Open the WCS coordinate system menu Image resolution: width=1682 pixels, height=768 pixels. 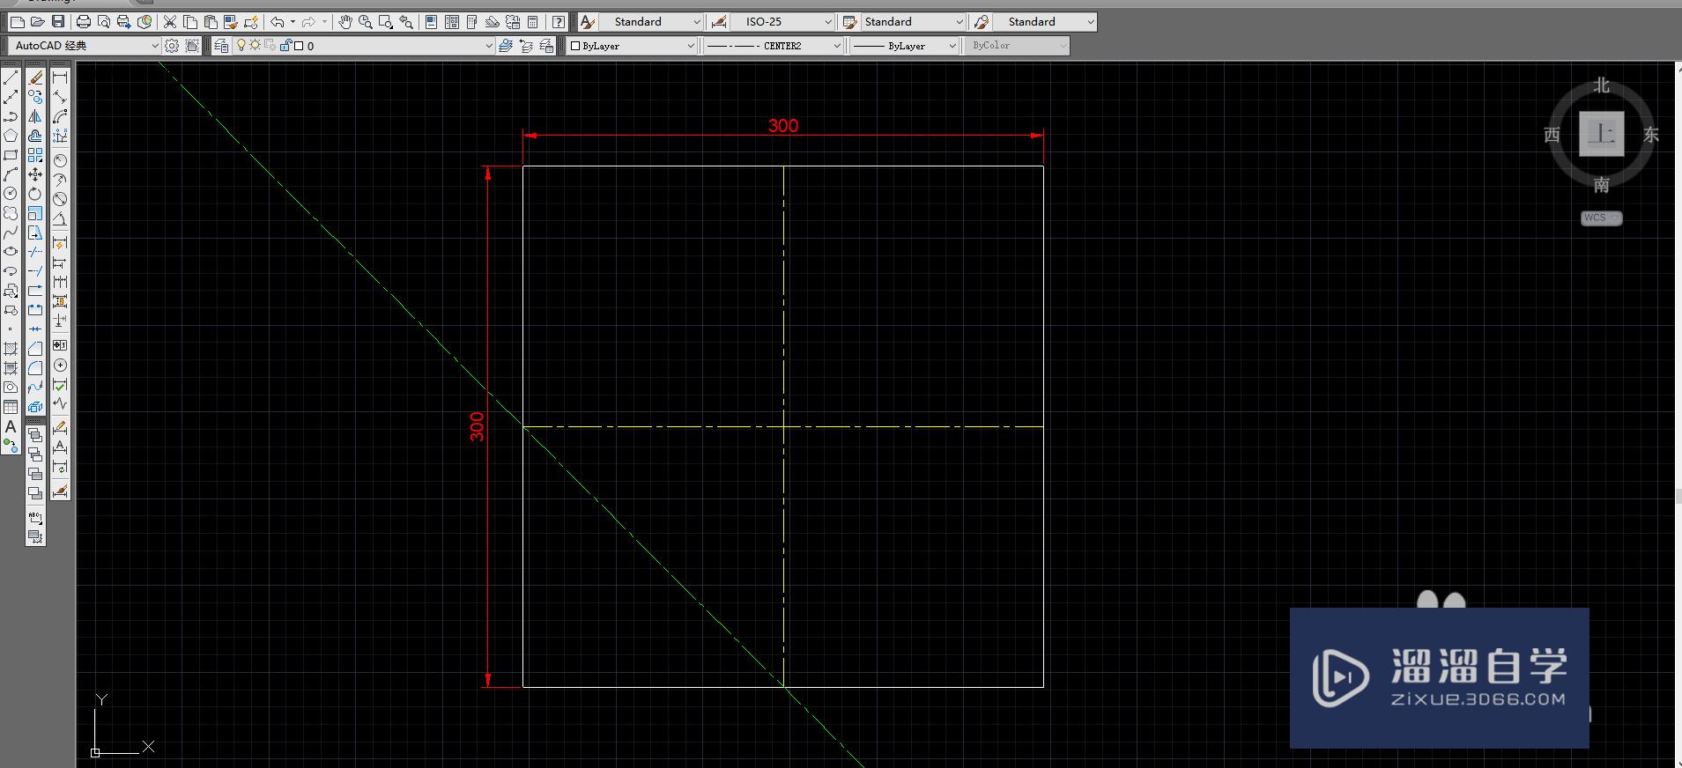(x=1601, y=218)
